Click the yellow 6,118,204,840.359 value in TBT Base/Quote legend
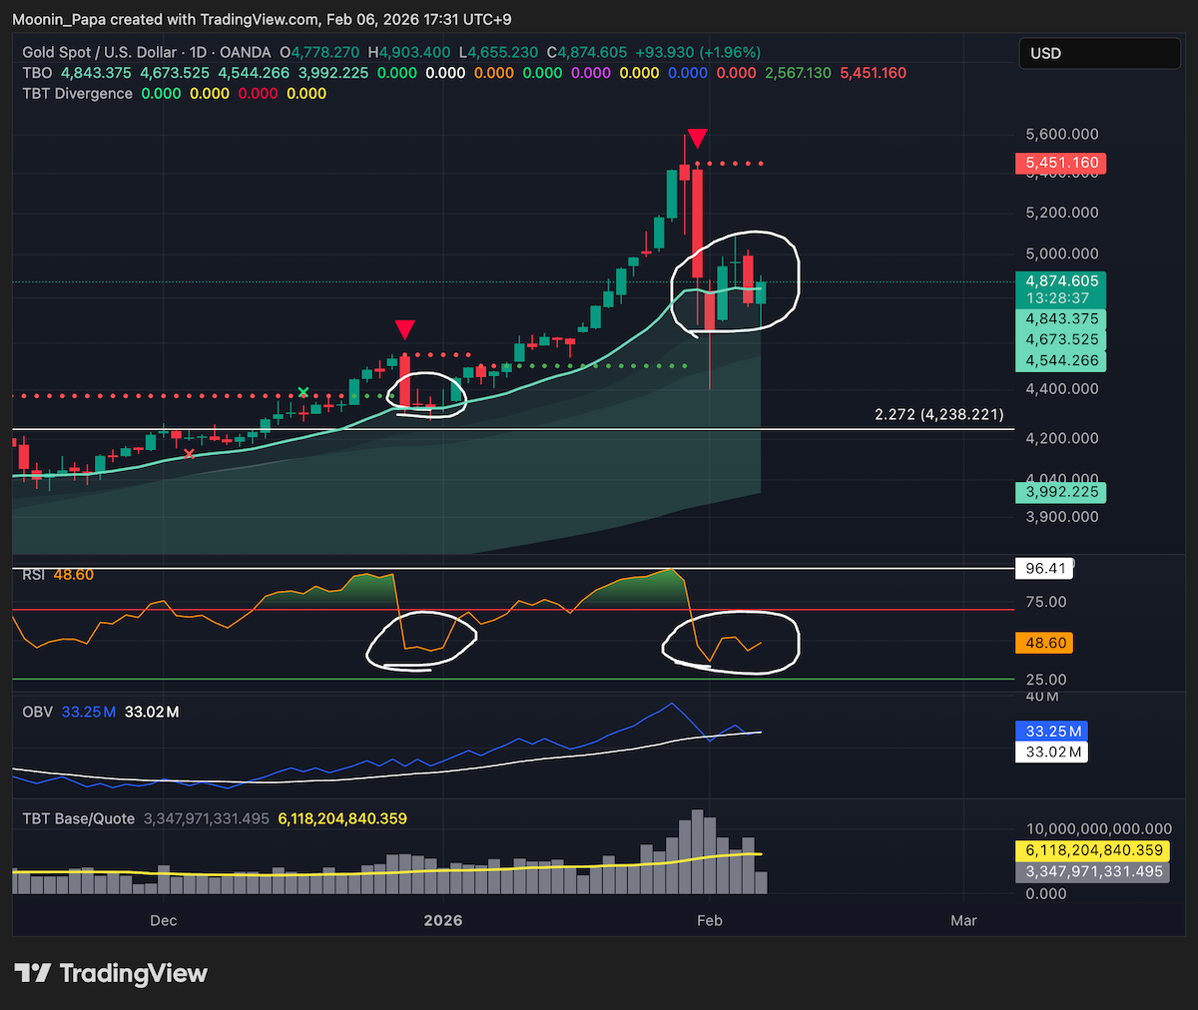1198x1010 pixels. pyautogui.click(x=342, y=818)
